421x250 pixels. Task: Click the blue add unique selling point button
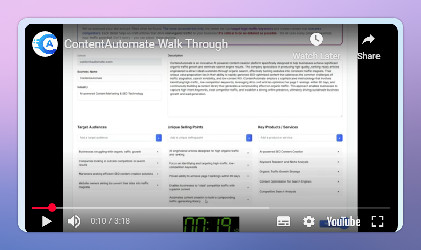click(249, 138)
